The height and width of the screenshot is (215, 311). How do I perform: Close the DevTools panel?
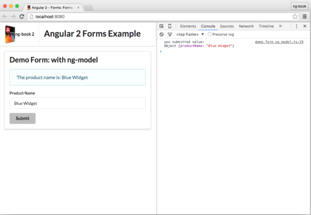[x=305, y=26]
